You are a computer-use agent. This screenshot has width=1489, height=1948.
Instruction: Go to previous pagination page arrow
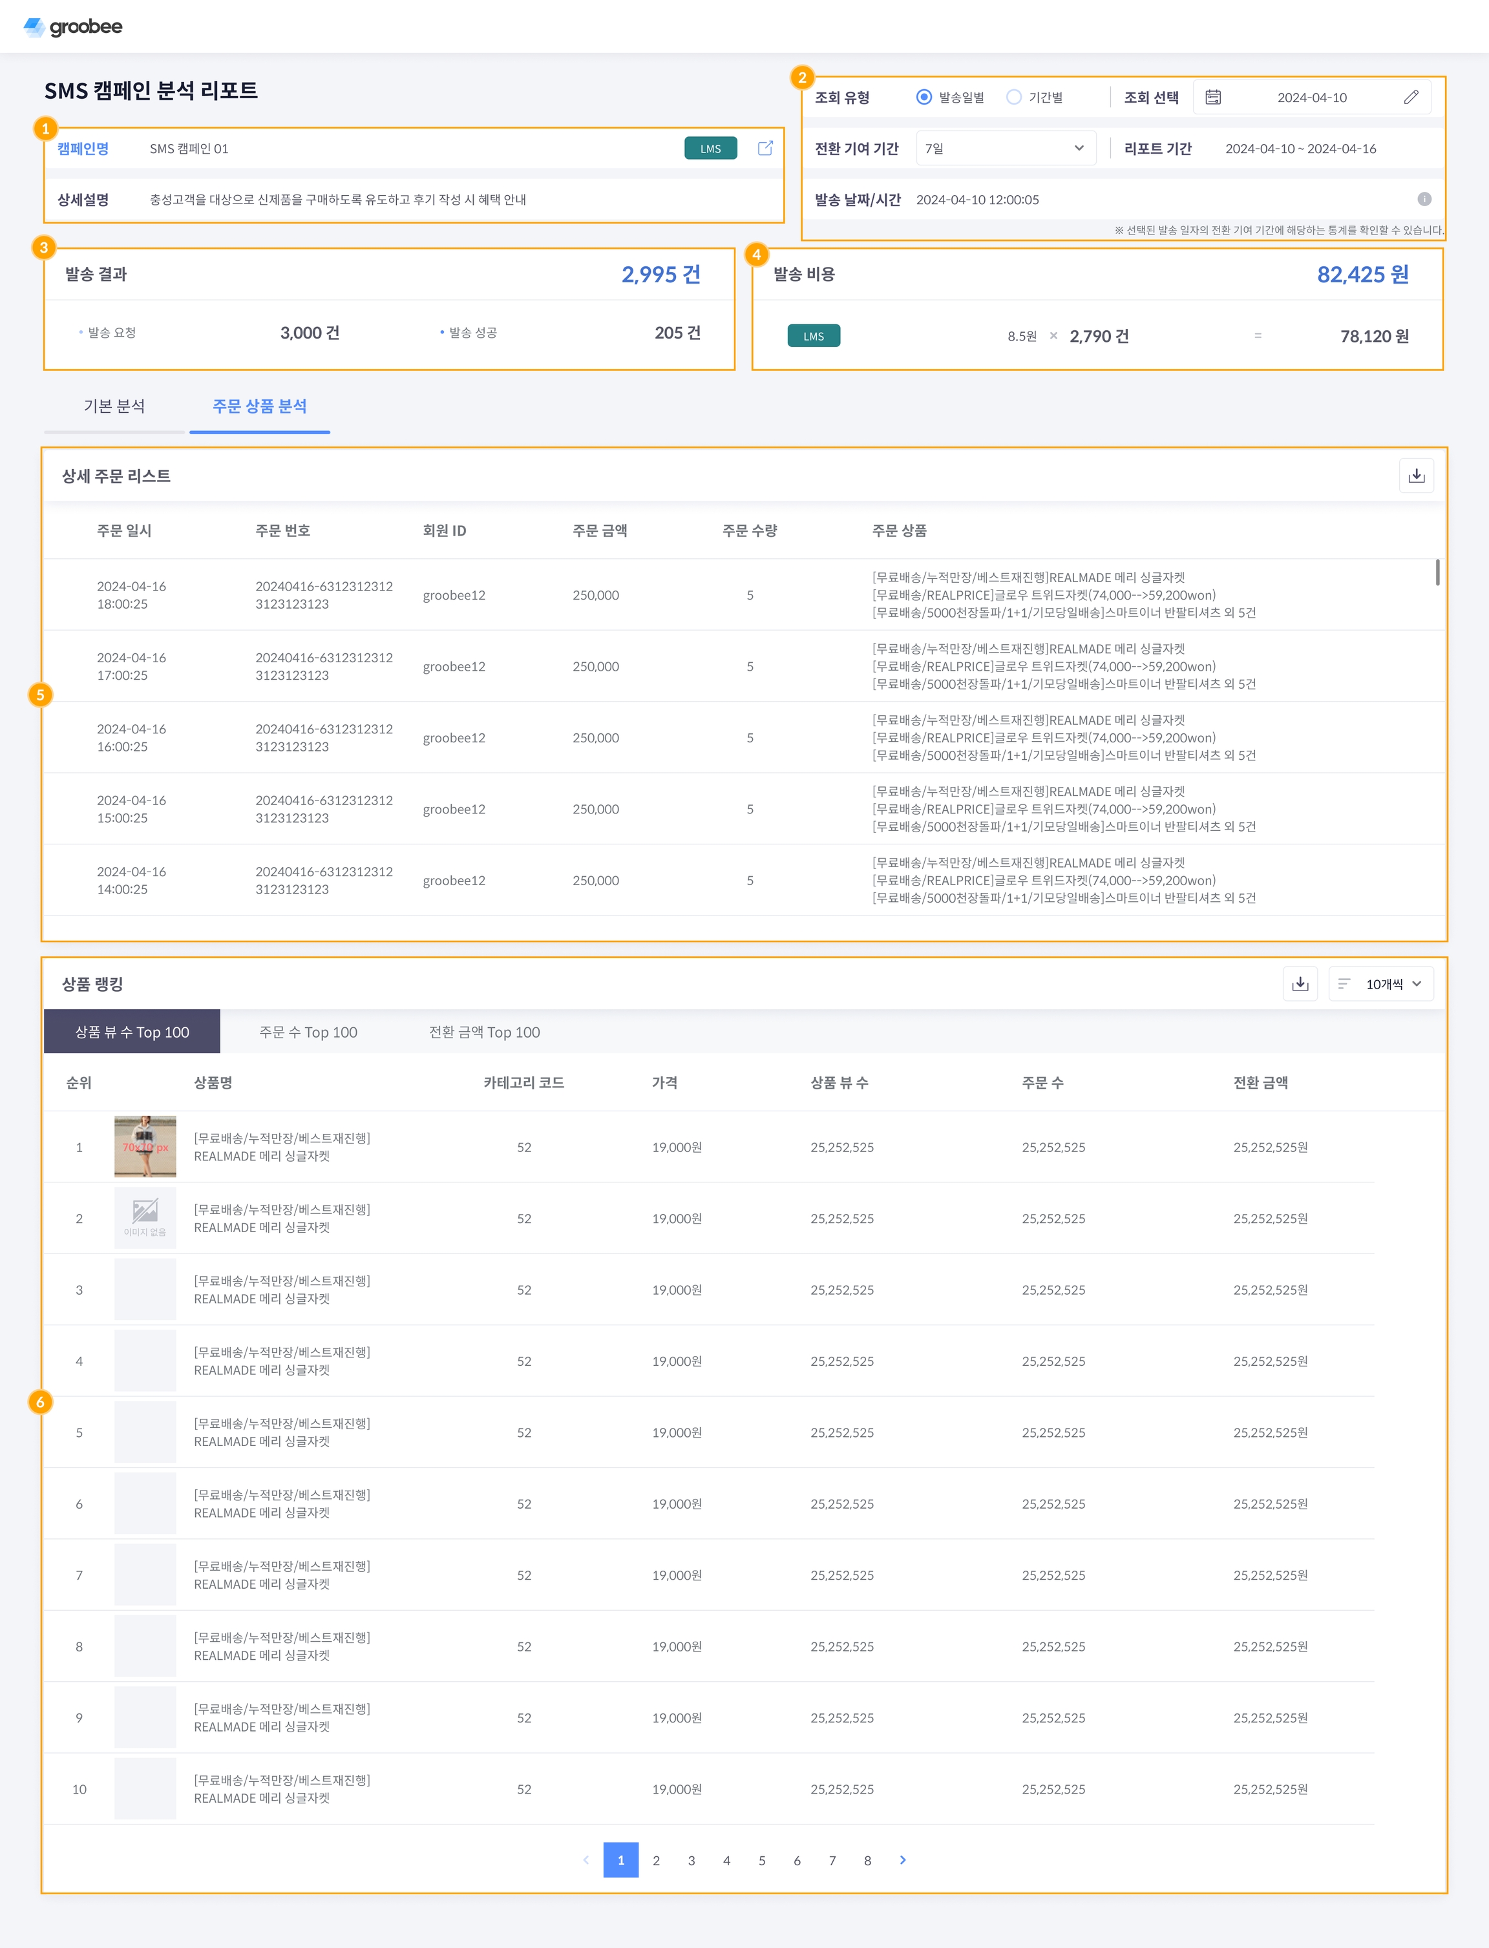(586, 1859)
